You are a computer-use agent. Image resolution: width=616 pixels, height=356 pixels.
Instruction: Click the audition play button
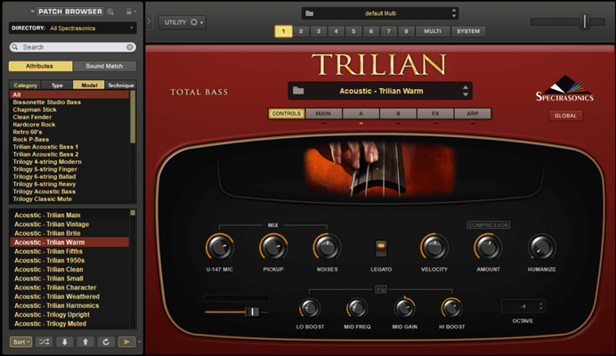126,341
